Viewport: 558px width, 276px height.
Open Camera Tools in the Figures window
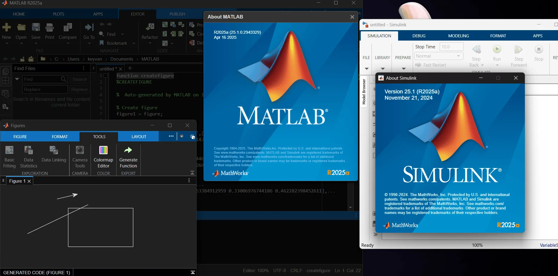pos(80,157)
